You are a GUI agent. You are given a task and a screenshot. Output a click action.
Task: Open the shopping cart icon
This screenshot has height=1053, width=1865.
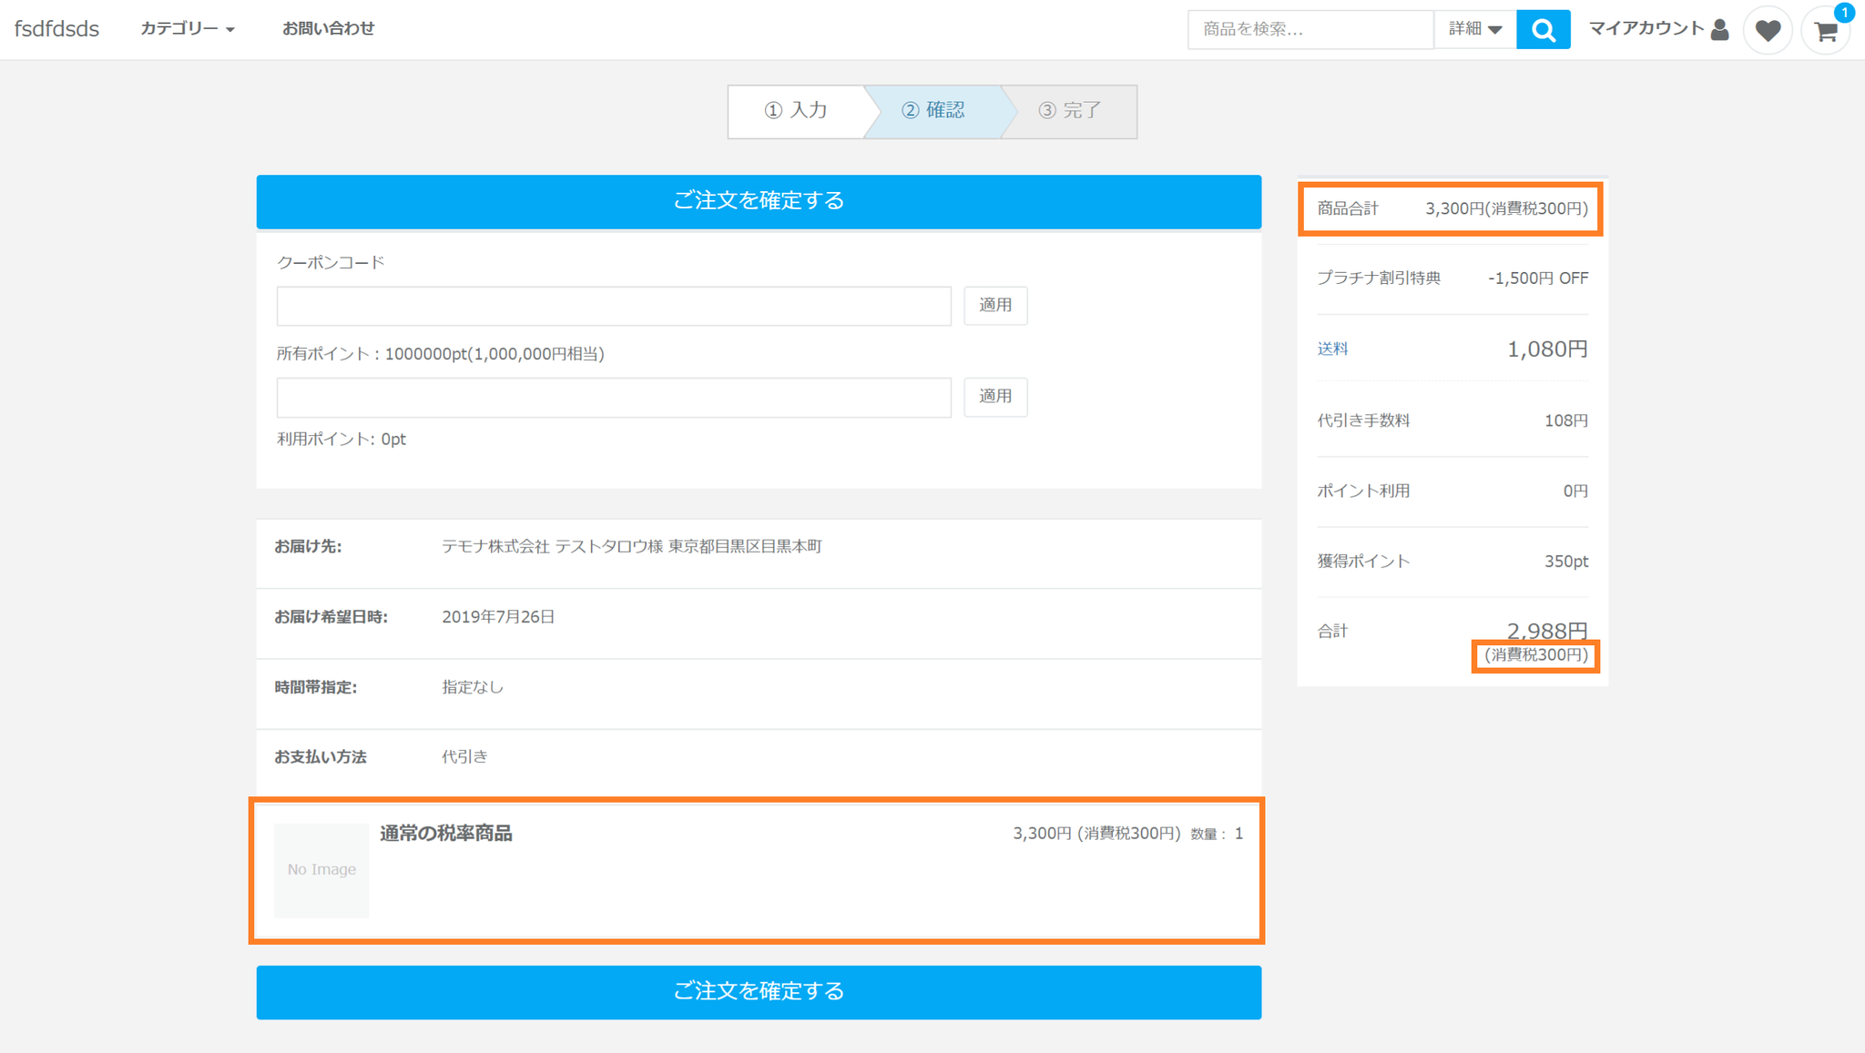1825,32
